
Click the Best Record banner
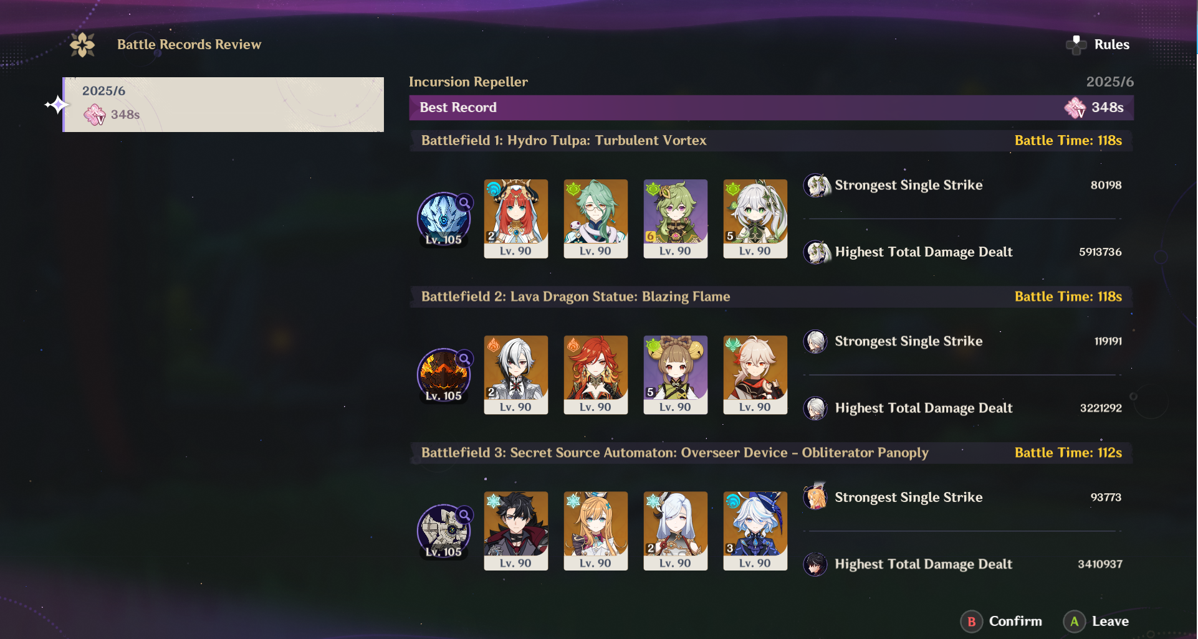coord(771,108)
